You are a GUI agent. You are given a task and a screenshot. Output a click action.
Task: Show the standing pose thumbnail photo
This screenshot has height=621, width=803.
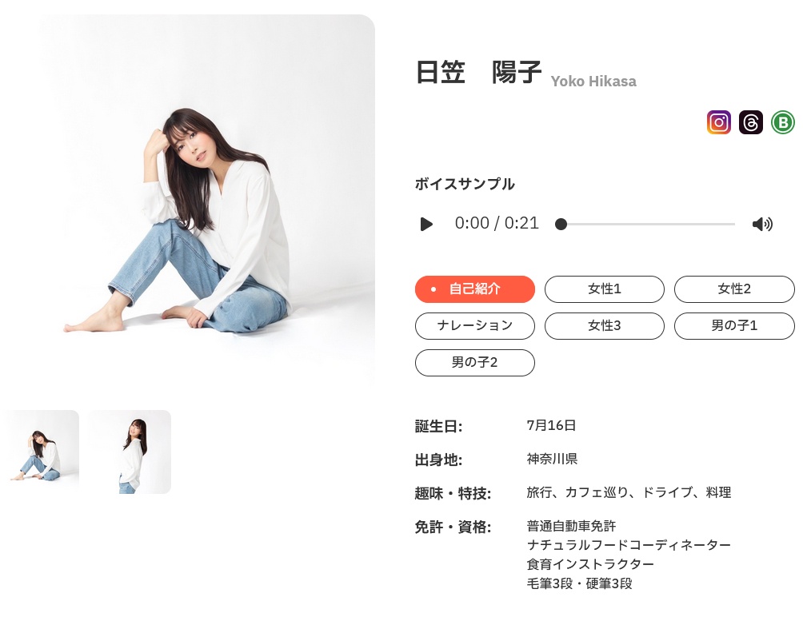click(130, 452)
